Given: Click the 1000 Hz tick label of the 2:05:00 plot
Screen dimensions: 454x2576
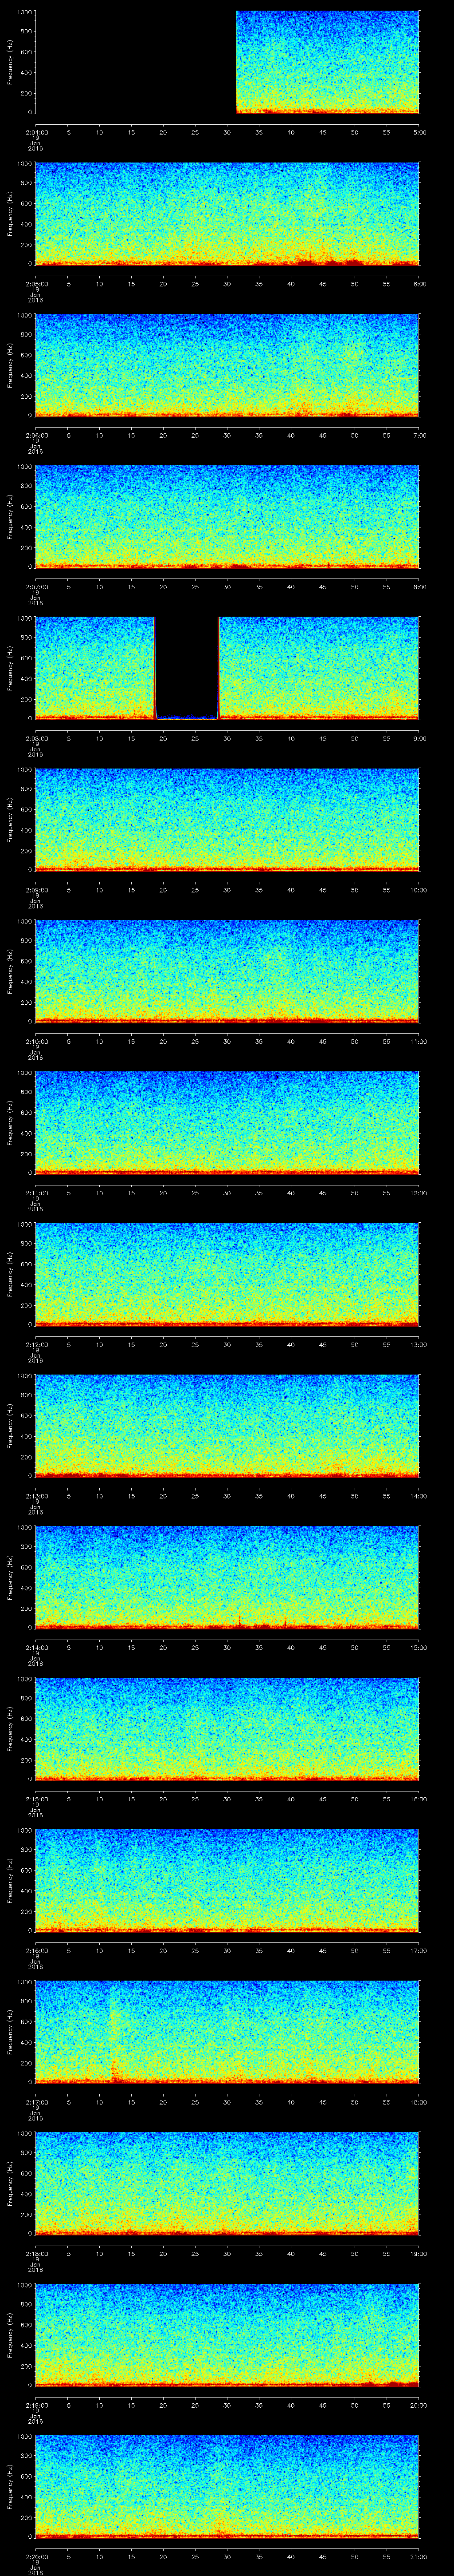Looking at the screenshot, I should pos(24,163).
